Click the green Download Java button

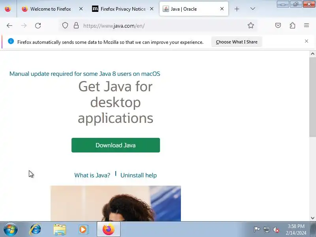(116, 145)
